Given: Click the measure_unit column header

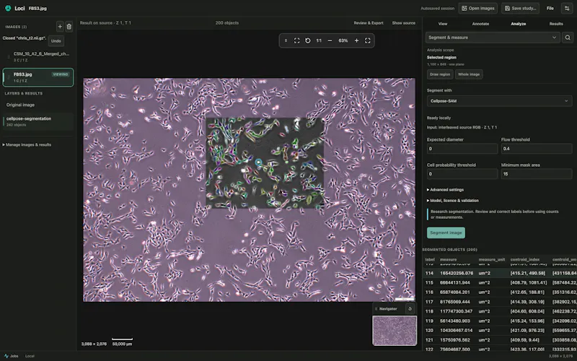Looking at the screenshot, I should (492, 259).
